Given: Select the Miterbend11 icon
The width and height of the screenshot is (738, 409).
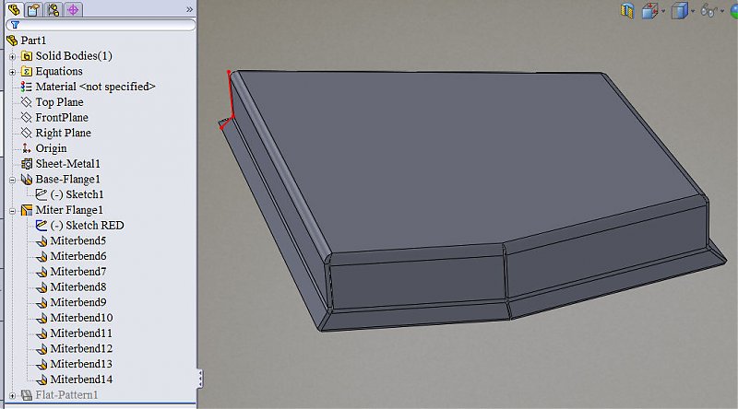Looking at the screenshot, I should click(42, 333).
